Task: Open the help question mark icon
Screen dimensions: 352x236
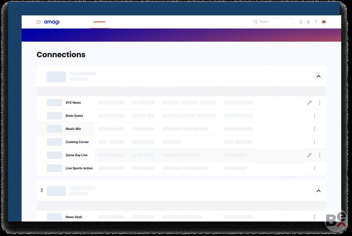Action: click(x=315, y=22)
